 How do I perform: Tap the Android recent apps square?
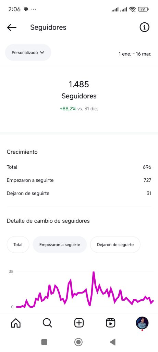pyautogui.click(x=44, y=342)
